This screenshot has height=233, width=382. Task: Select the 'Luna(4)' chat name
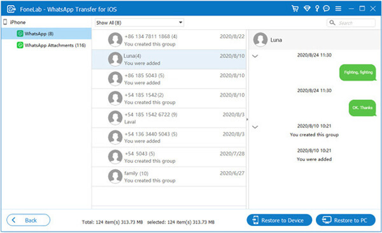132,56
